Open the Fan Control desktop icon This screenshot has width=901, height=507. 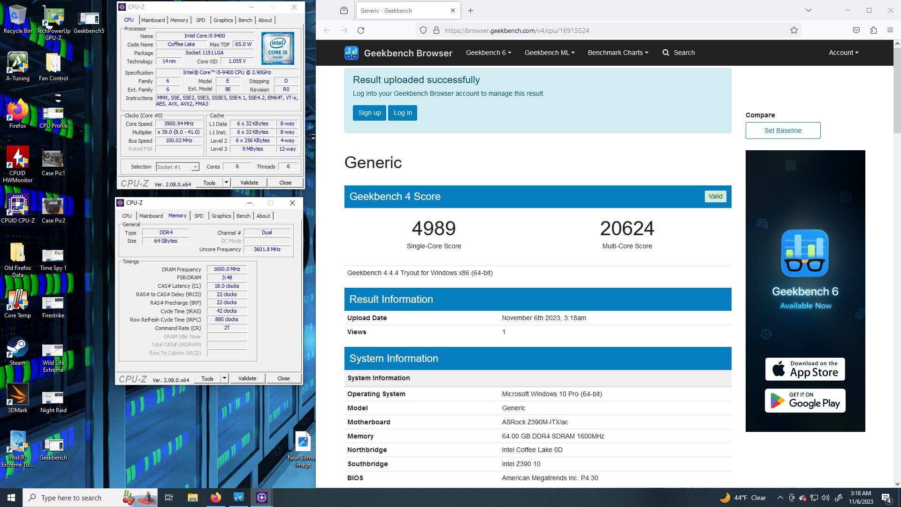(53, 66)
